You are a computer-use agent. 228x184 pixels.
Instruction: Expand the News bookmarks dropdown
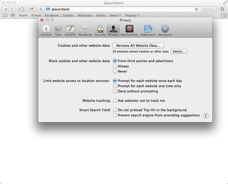(115, 15)
